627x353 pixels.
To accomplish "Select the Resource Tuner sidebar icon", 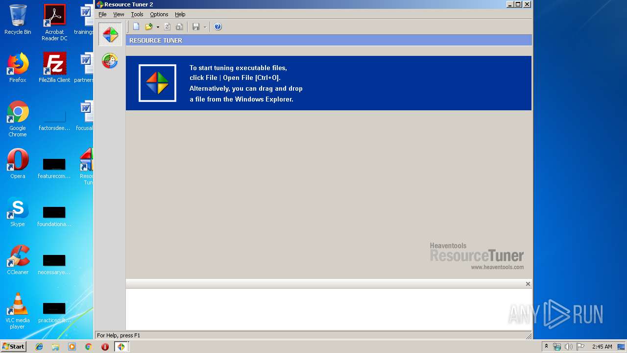I will [x=110, y=34].
